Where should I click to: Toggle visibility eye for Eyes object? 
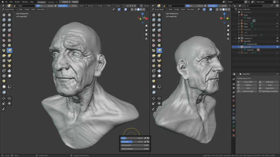277,24
